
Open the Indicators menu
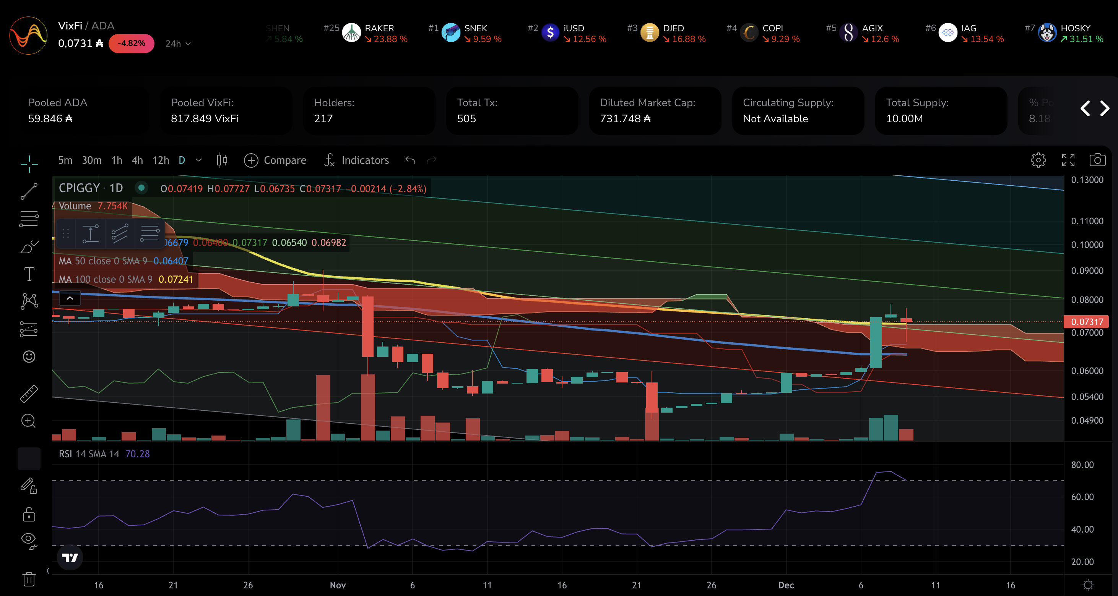[x=356, y=160]
